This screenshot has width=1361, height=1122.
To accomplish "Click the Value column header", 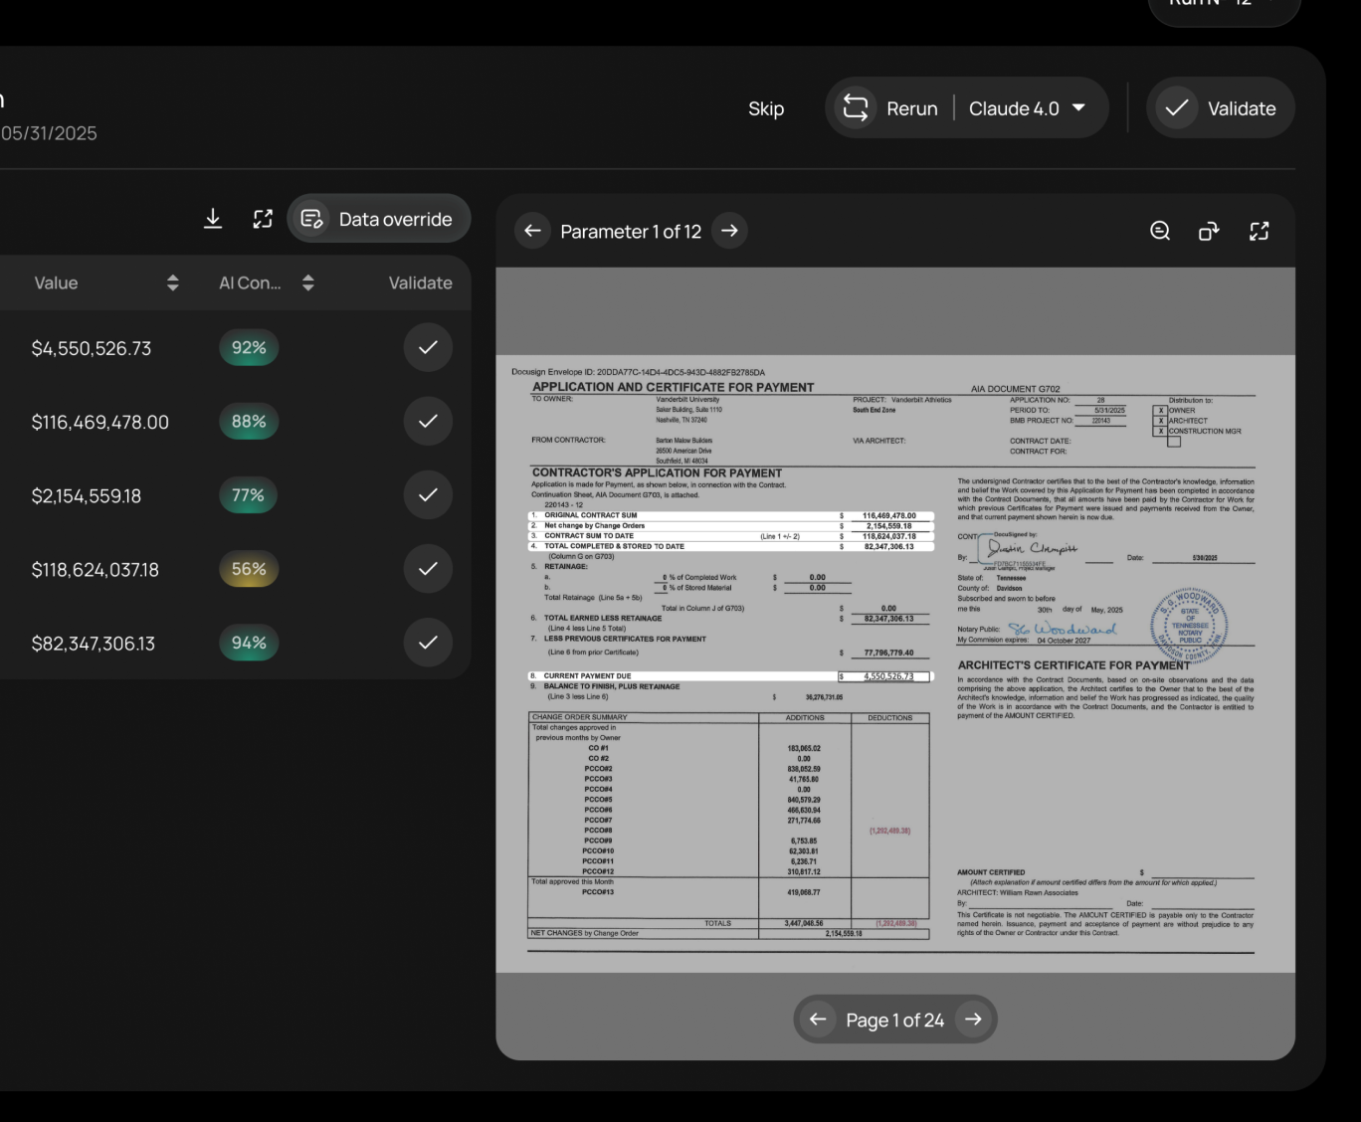I will [x=56, y=283].
